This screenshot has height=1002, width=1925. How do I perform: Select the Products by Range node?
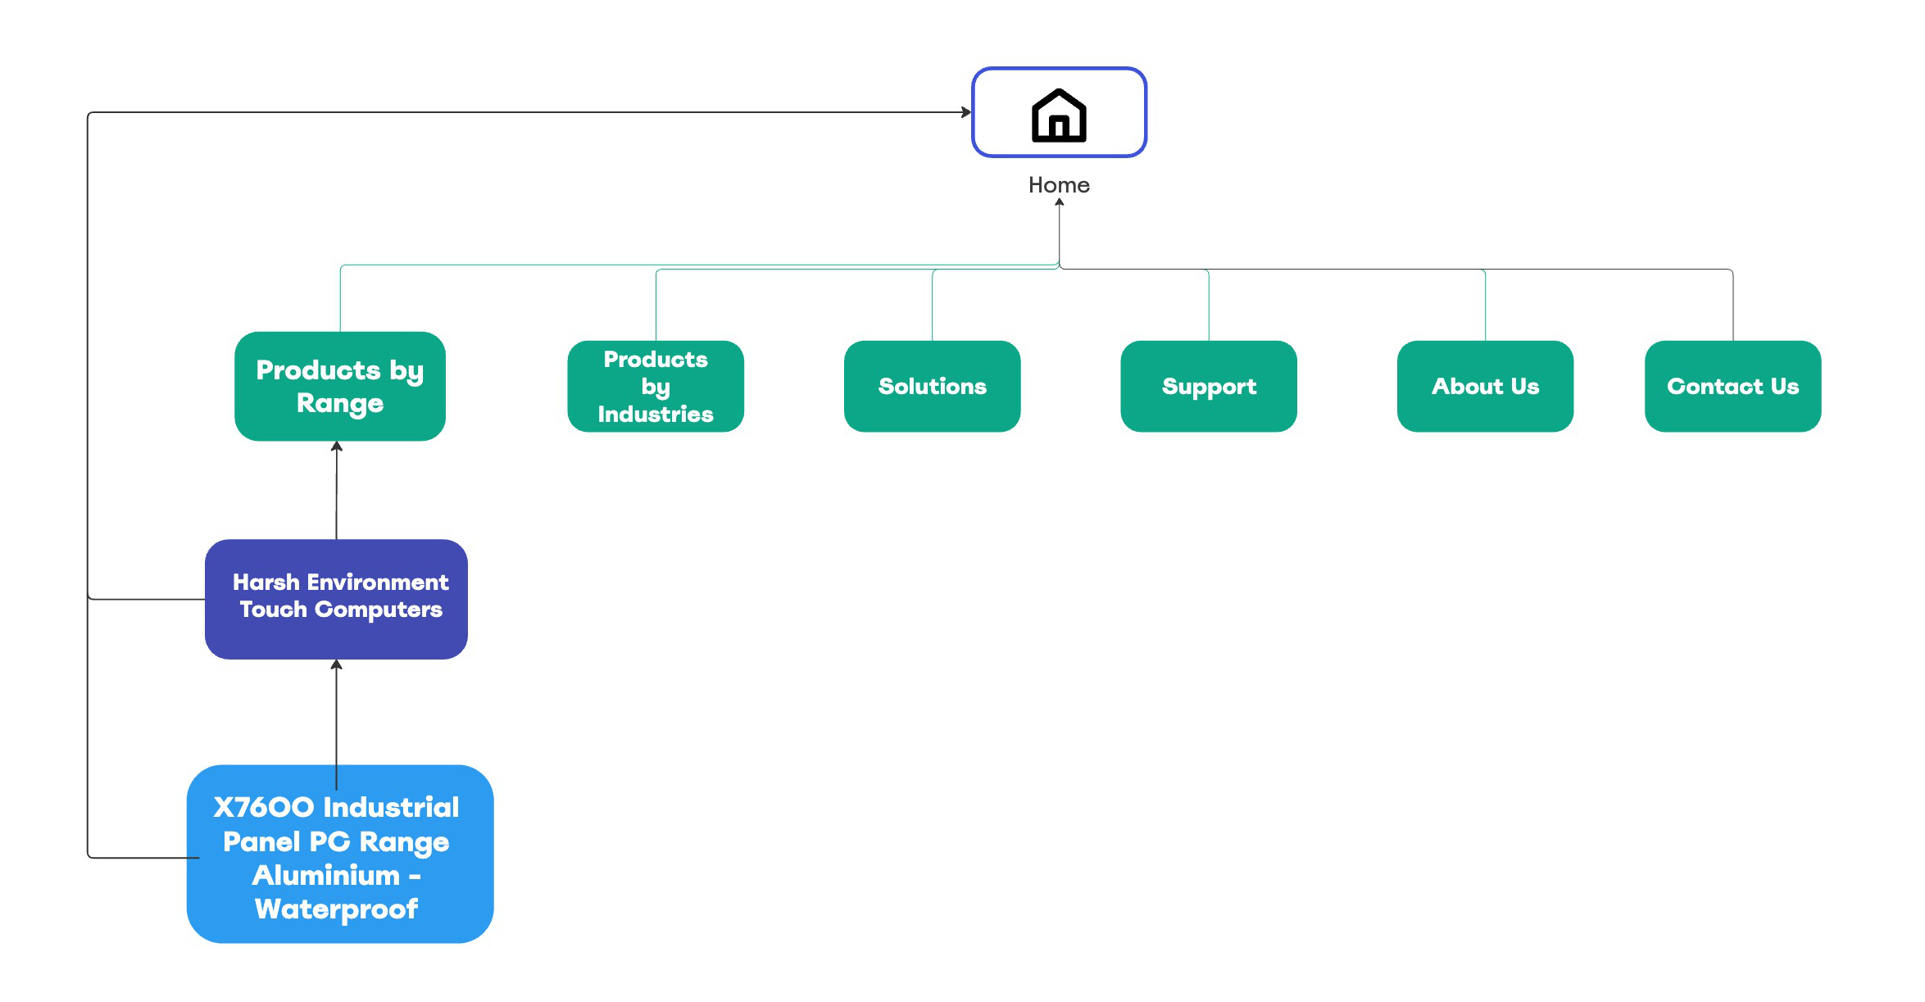[x=339, y=386]
